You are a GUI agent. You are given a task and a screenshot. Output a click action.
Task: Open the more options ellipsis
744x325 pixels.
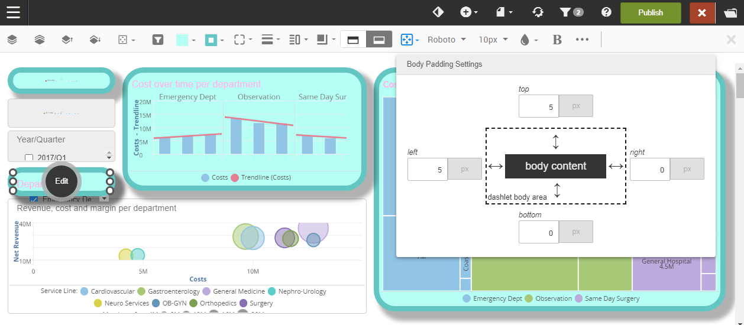tap(582, 40)
